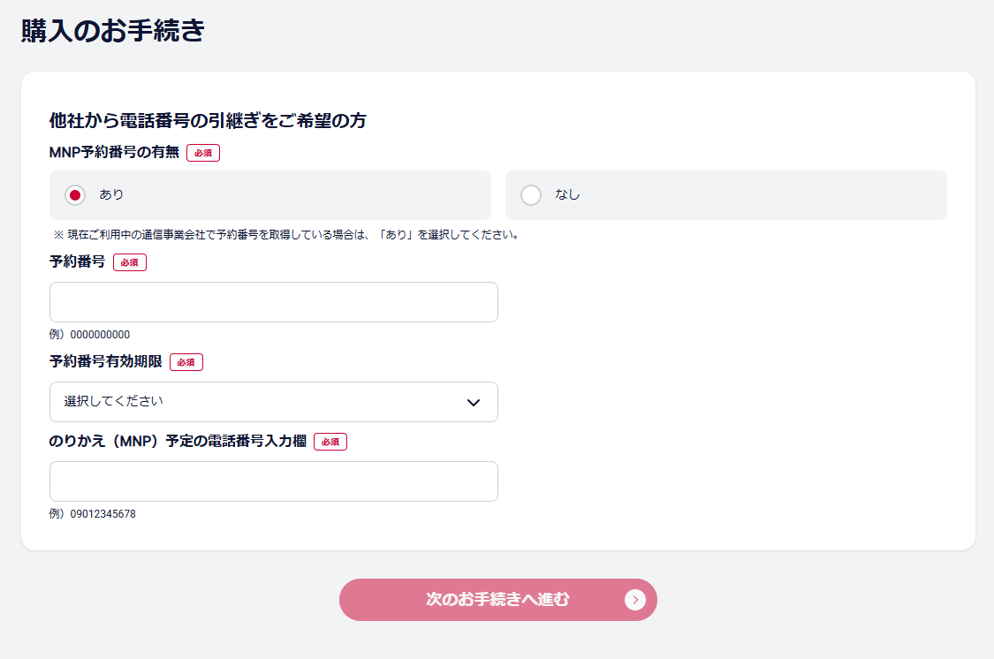
Task: Click the 予約番号 text input field
Action: click(x=274, y=302)
